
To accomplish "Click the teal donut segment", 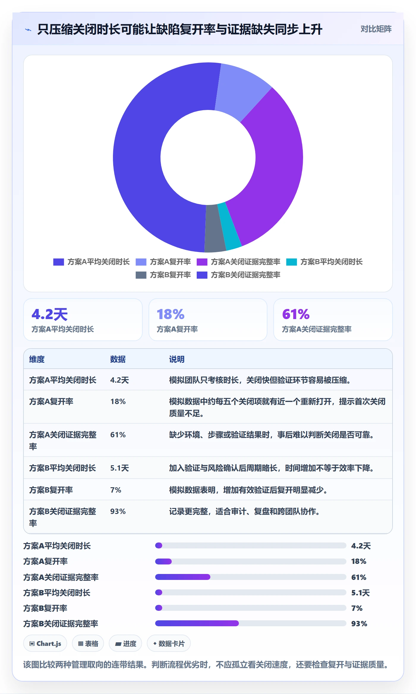I will 230,227.
